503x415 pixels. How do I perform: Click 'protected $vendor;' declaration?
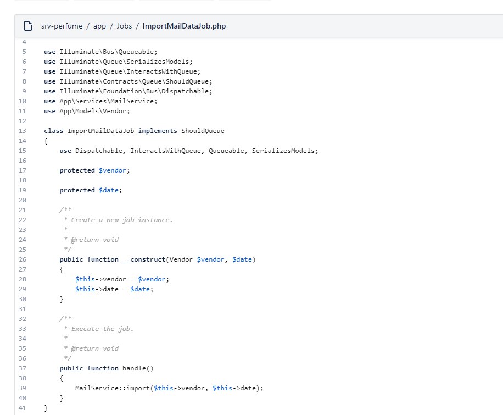(94, 170)
